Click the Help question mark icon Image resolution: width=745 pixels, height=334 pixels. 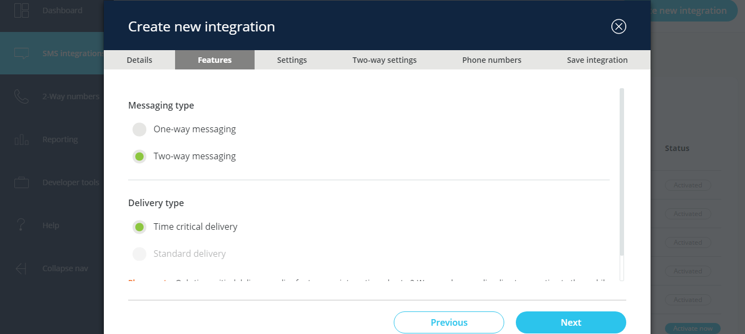coord(22,225)
